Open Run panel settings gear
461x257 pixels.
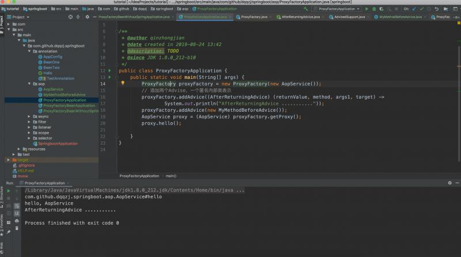point(449,183)
